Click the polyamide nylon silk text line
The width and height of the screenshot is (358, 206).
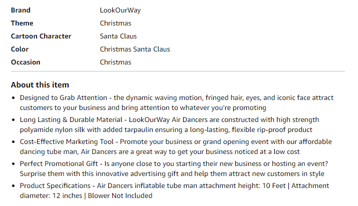tap(166, 130)
